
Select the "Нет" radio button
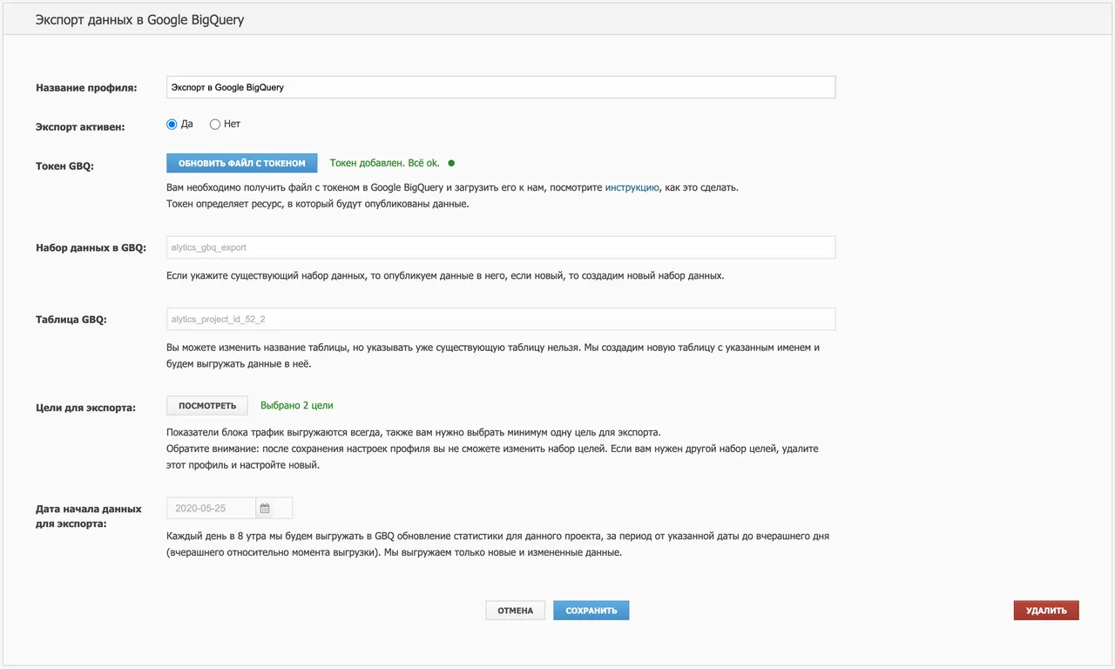coord(215,125)
